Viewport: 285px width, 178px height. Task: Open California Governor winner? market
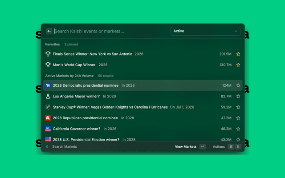(143, 129)
